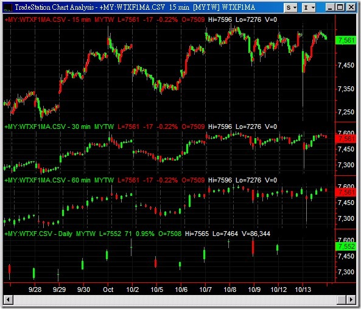Click the 10/9 date label
Image resolution: width=361 pixels, height=309 pixels.
click(x=254, y=290)
